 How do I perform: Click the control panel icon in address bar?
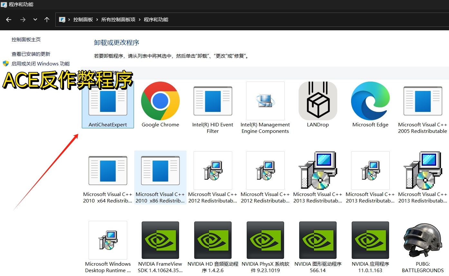[62, 20]
